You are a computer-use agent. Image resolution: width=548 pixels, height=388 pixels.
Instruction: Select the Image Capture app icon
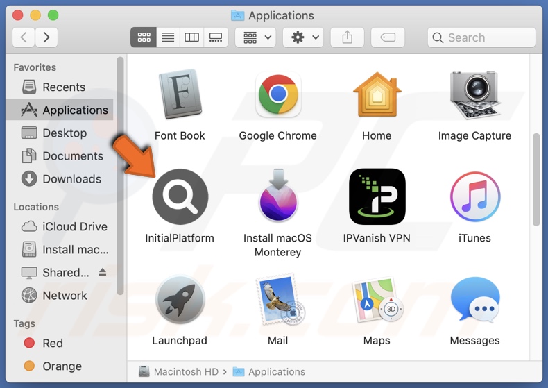click(474, 94)
